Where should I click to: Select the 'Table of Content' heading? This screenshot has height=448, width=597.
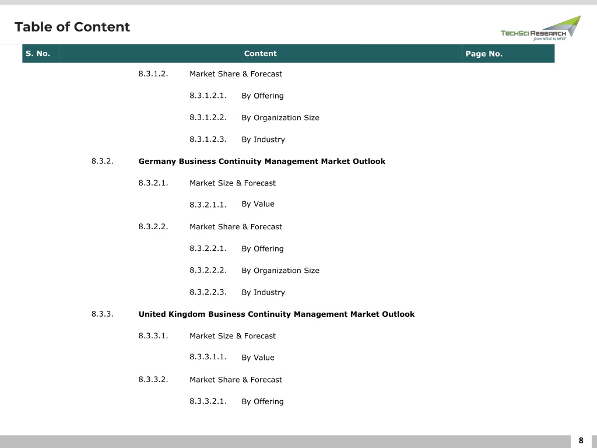(72, 27)
